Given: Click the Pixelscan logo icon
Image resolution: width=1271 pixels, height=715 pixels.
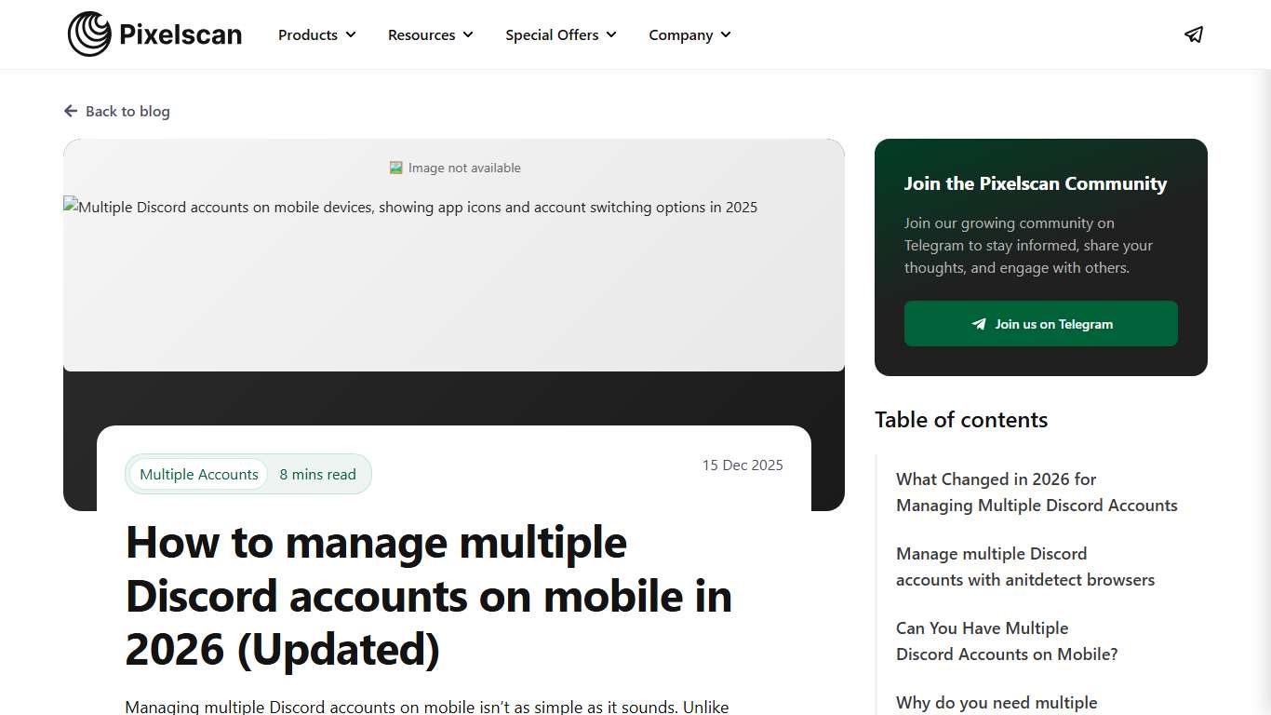Looking at the screenshot, I should pos(88,33).
